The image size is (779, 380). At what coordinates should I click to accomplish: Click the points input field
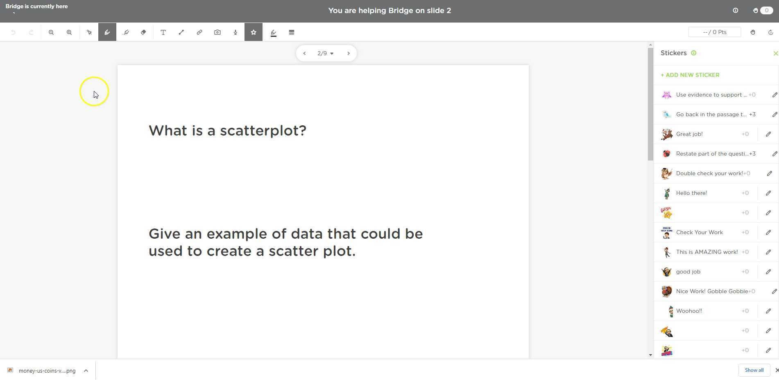coord(714,32)
